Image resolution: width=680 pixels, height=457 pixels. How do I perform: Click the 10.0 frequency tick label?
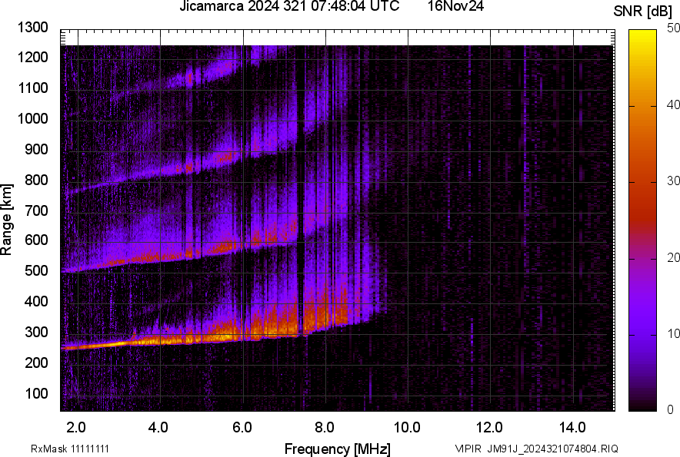[407, 428]
